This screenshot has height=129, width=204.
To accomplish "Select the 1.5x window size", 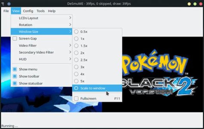I will tap(97, 46).
